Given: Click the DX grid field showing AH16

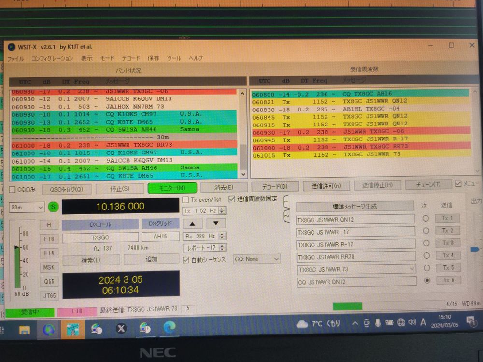Looking at the screenshot, I should click(160, 237).
